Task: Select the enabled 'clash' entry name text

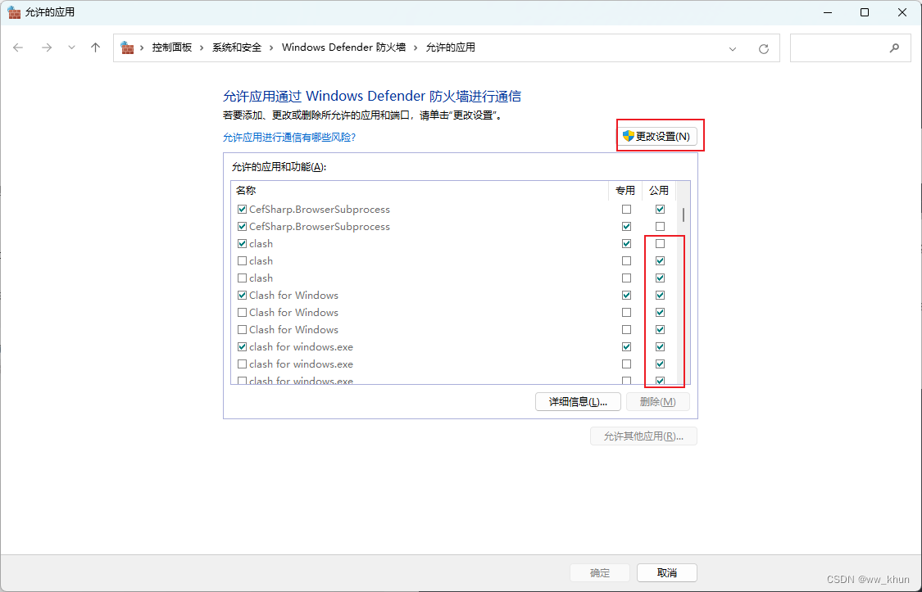Action: tap(261, 244)
